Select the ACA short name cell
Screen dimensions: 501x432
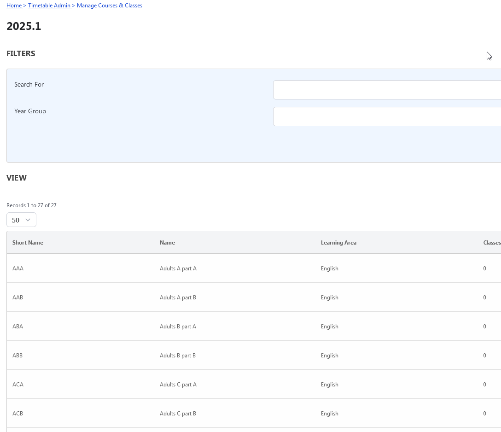pyautogui.click(x=18, y=385)
